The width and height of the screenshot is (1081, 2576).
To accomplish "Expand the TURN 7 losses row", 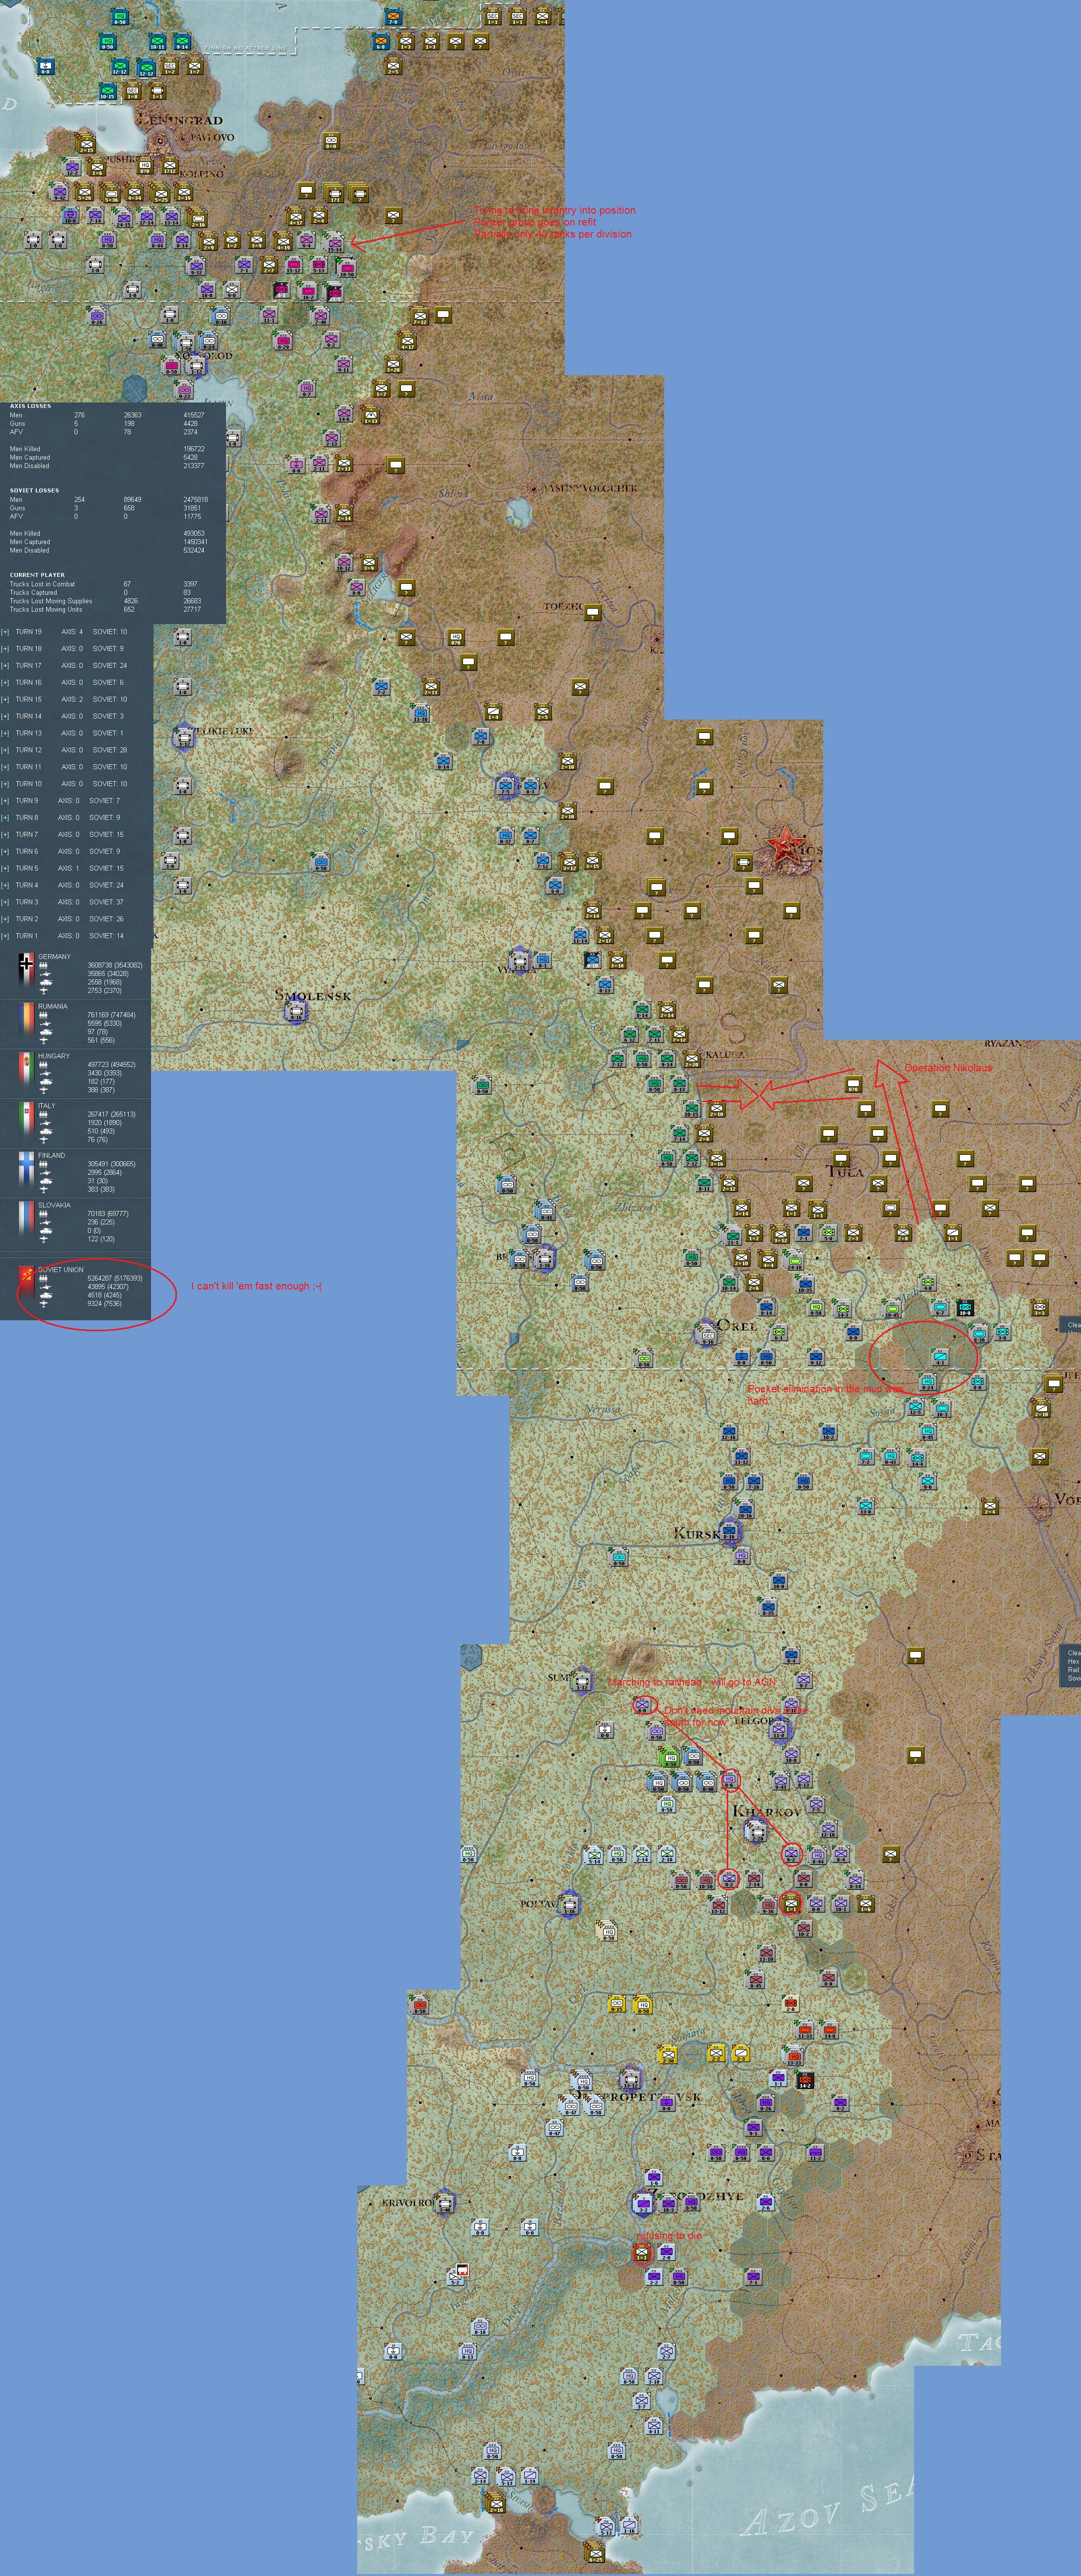I will point(5,834).
